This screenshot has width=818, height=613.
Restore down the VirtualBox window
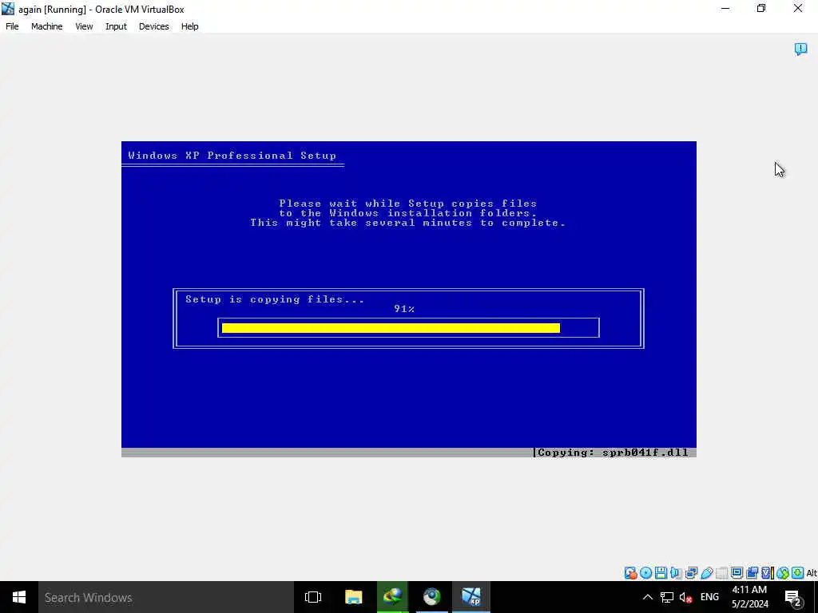tap(761, 8)
